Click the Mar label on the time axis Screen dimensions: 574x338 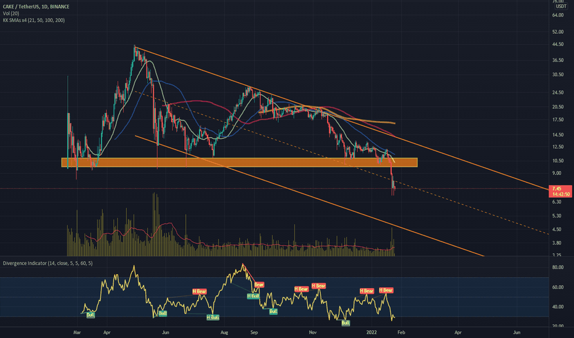click(77, 332)
